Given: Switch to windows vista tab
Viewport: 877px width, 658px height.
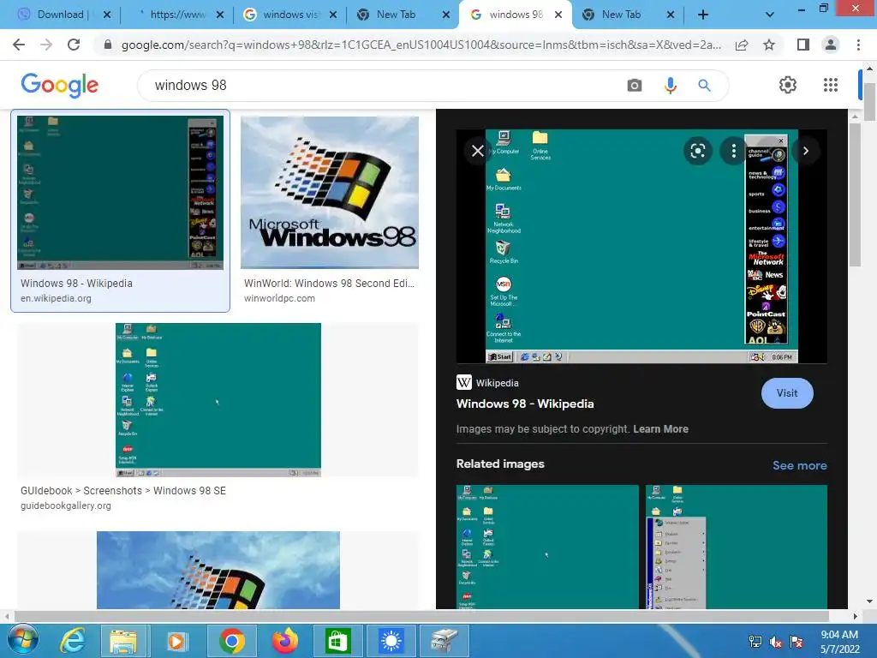Looking at the screenshot, I should (x=291, y=15).
